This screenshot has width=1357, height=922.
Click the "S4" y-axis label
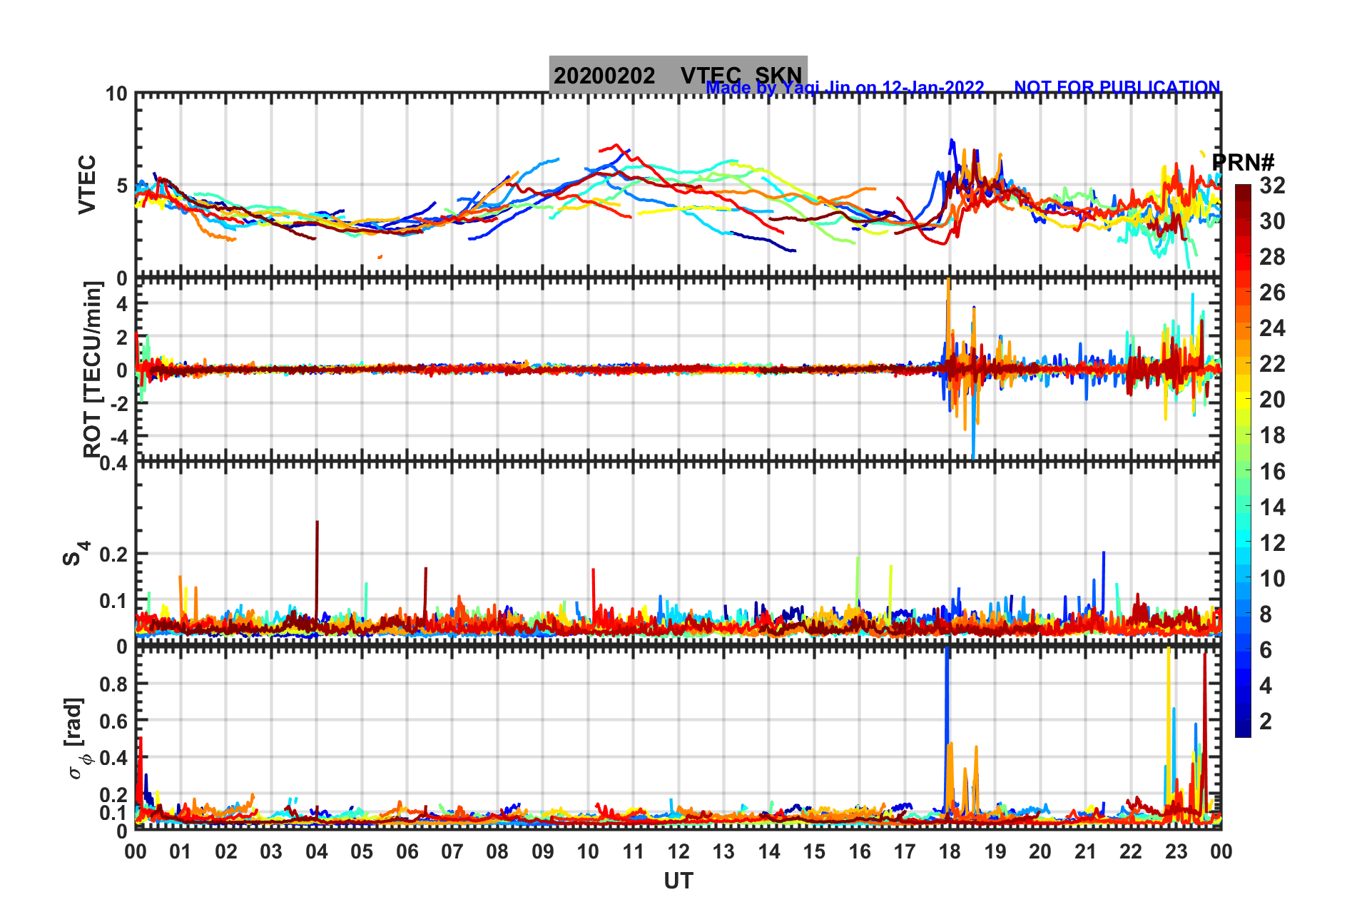(74, 553)
